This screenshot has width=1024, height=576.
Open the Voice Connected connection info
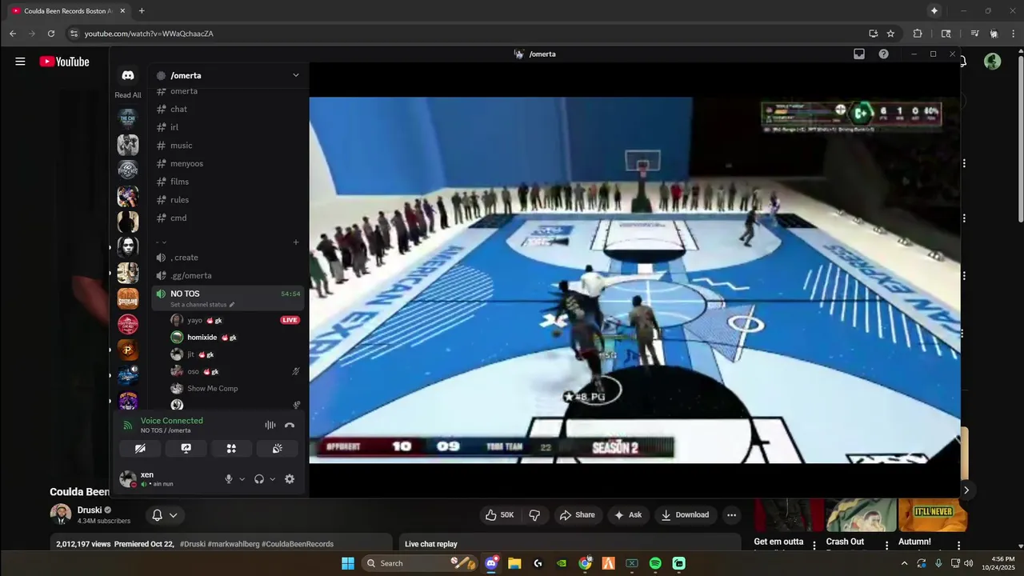tap(171, 421)
